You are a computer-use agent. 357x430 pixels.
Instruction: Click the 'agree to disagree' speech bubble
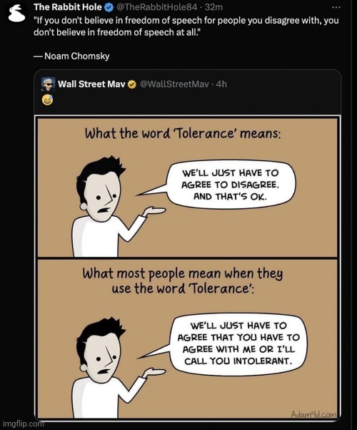point(231,185)
